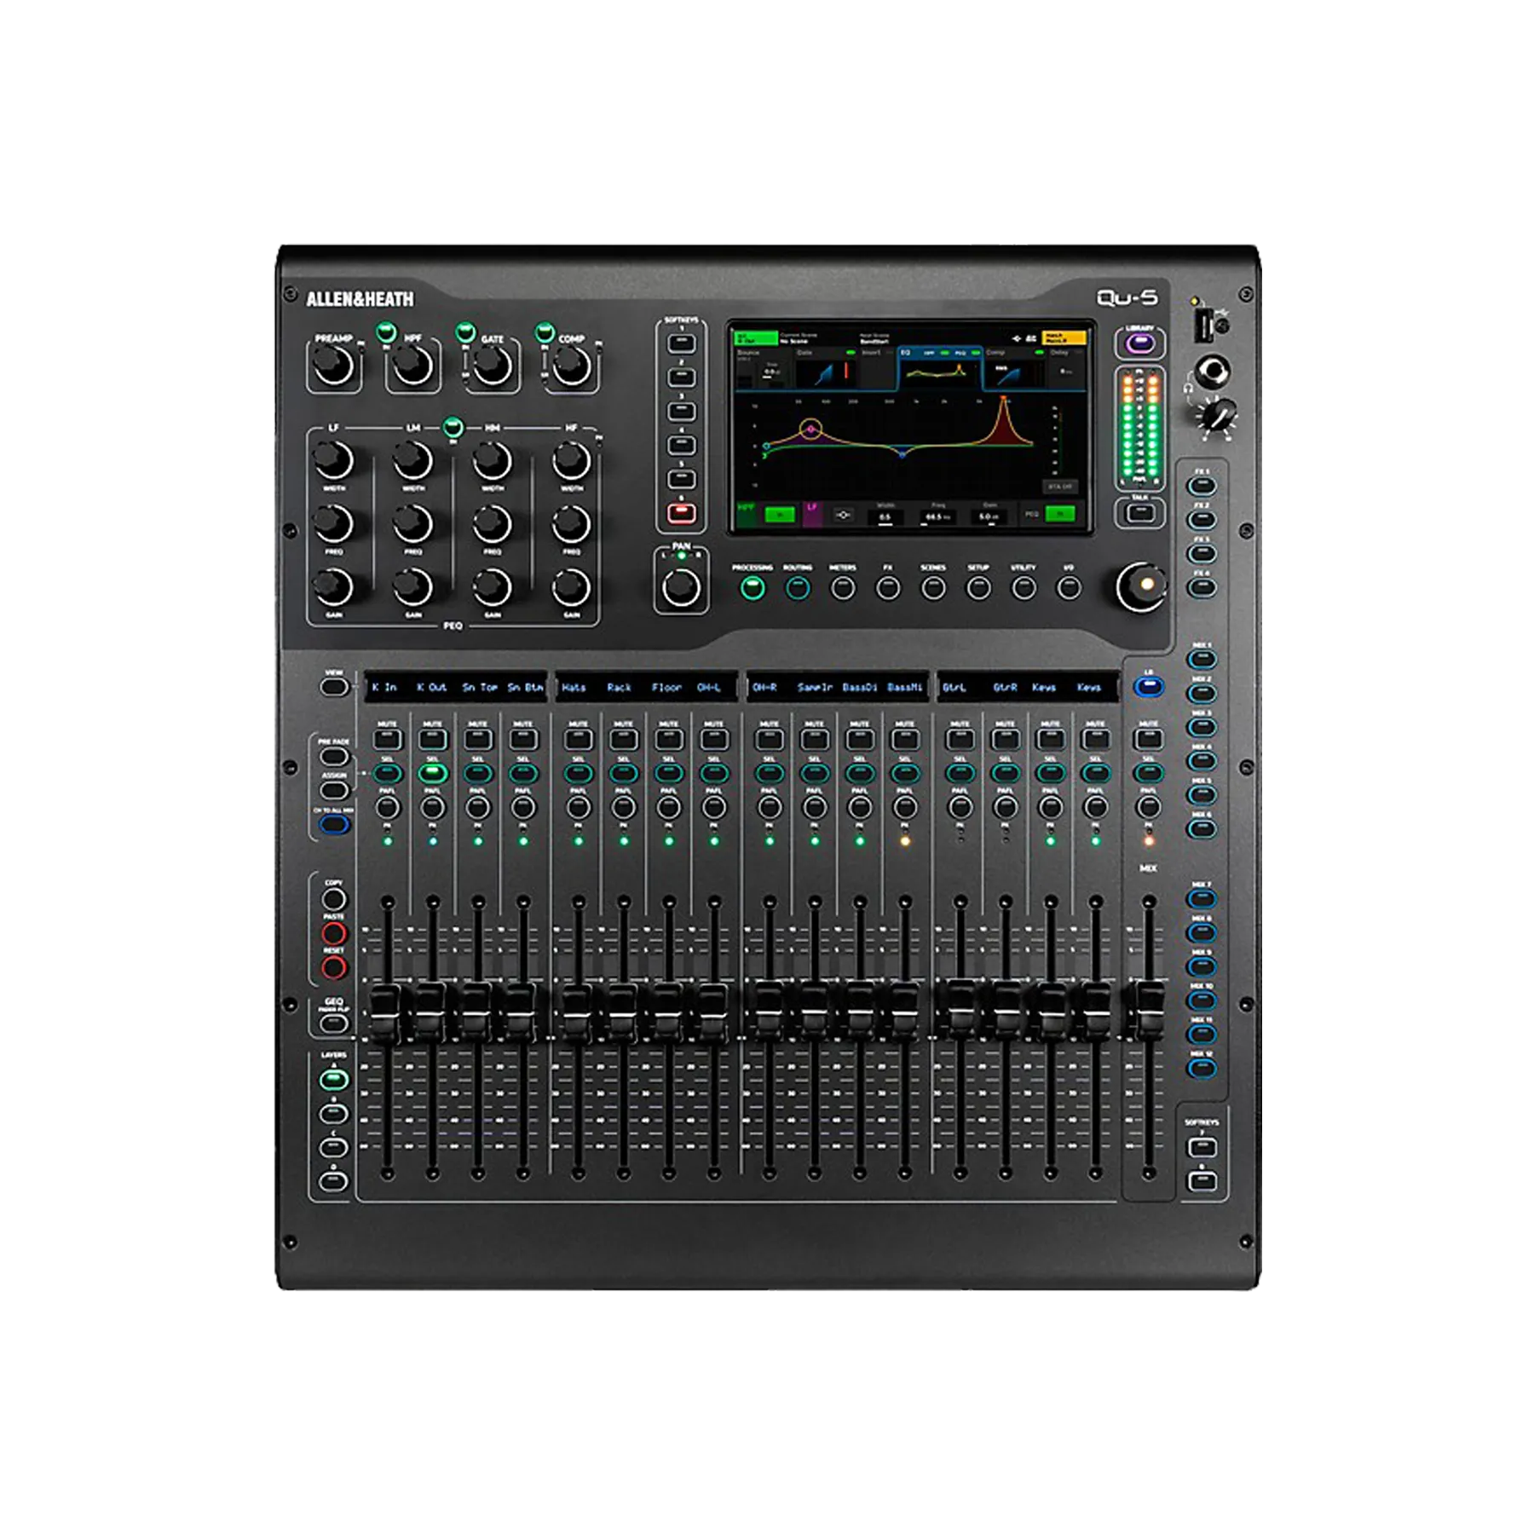The image size is (1534, 1534).
Task: Tap the RTA Off button on touchscreen
Action: click(1061, 487)
